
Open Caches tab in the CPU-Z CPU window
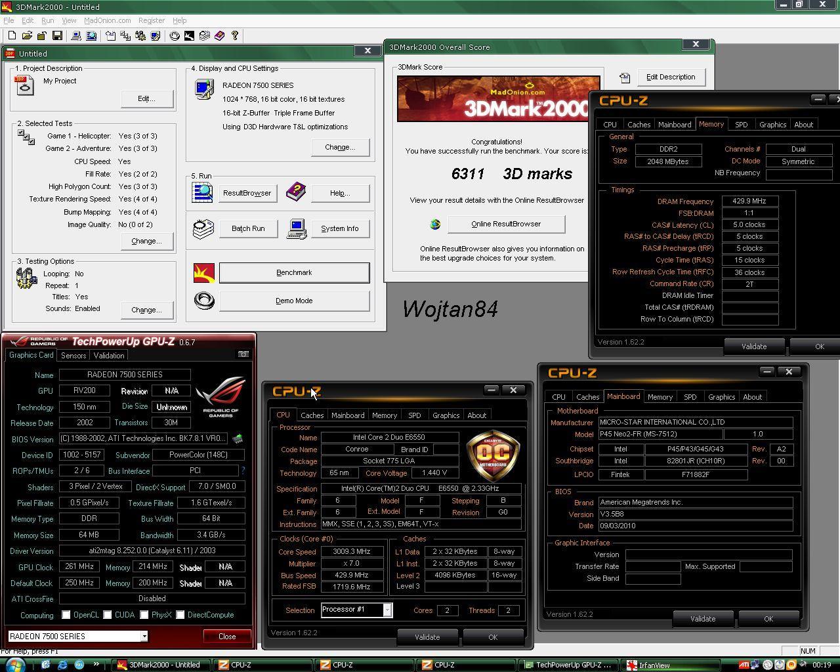click(x=312, y=415)
